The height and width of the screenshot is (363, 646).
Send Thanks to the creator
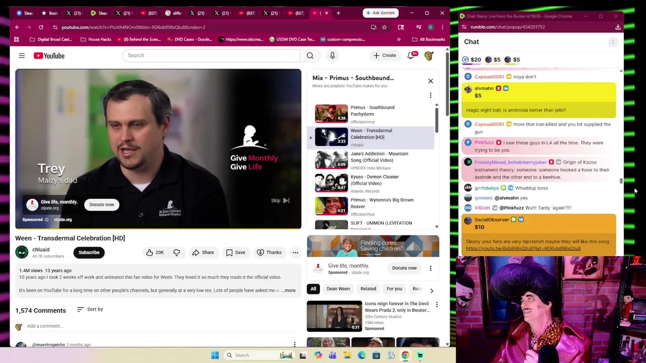pos(269,253)
